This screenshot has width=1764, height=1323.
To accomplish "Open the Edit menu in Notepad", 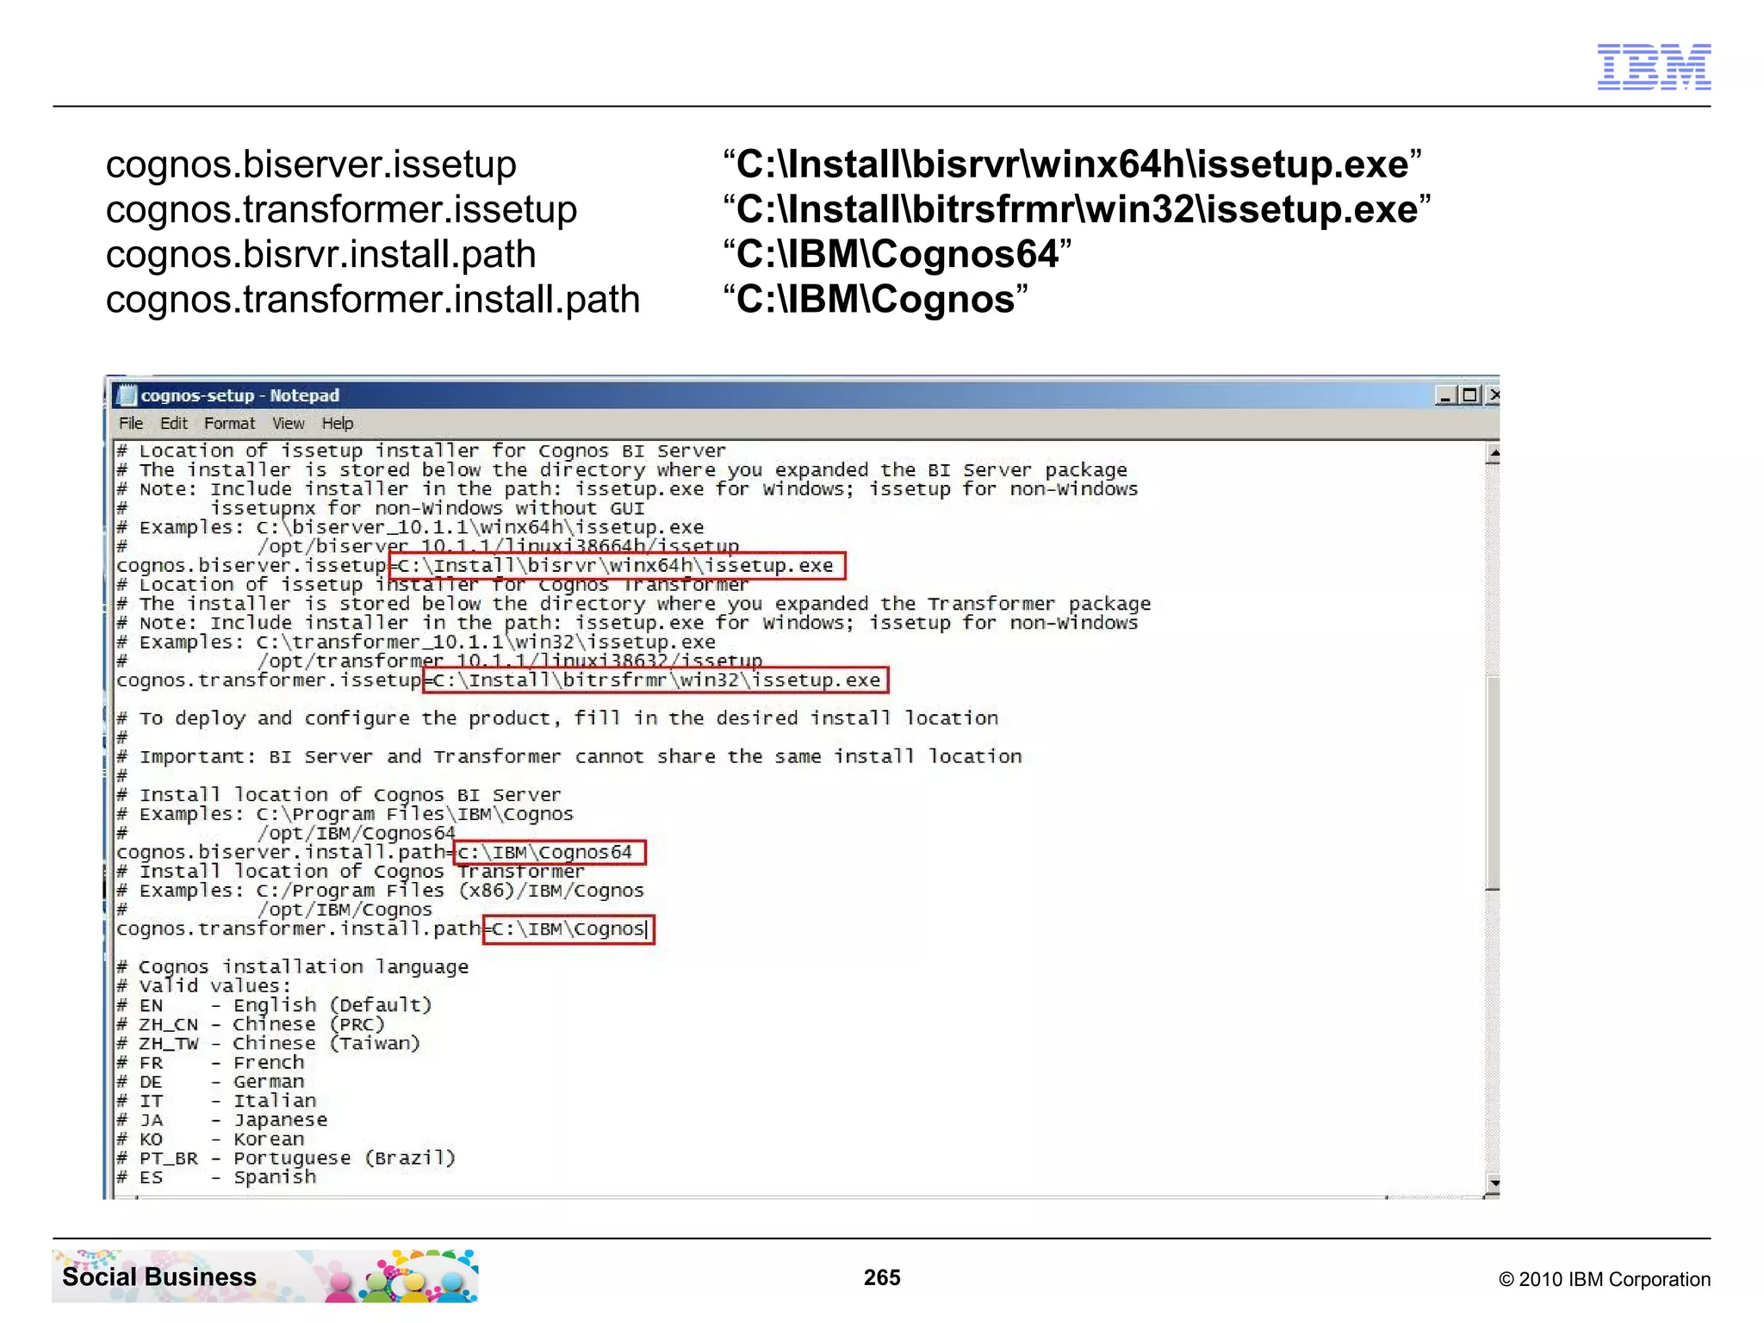I will tap(173, 423).
